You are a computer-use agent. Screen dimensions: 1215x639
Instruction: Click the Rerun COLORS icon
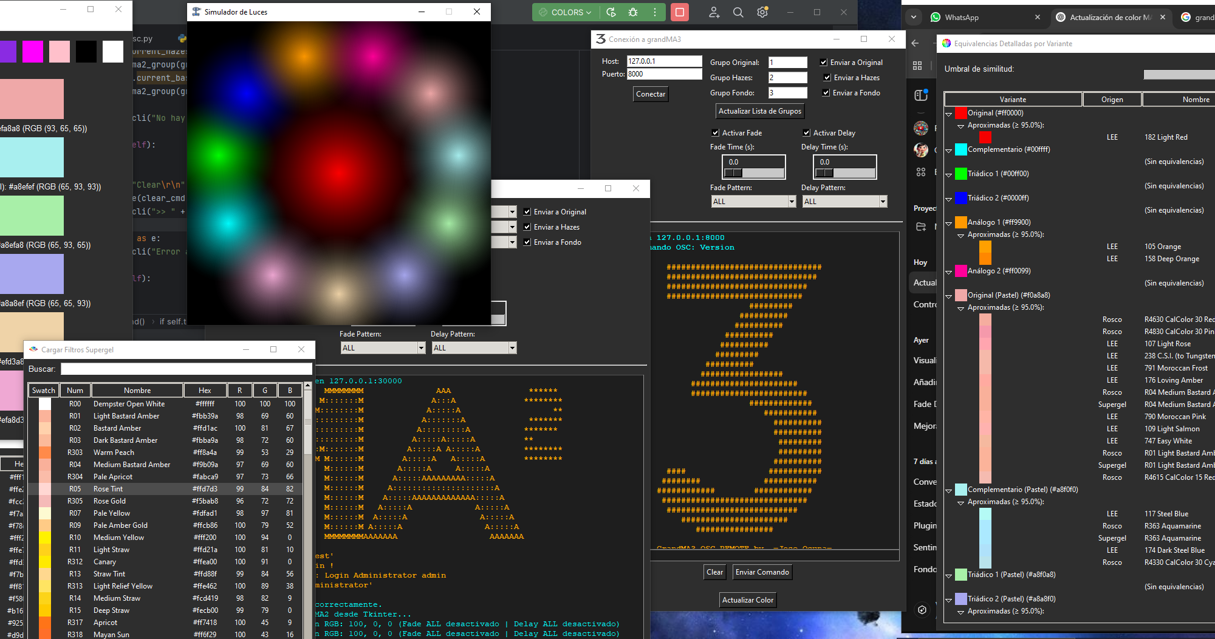(611, 12)
